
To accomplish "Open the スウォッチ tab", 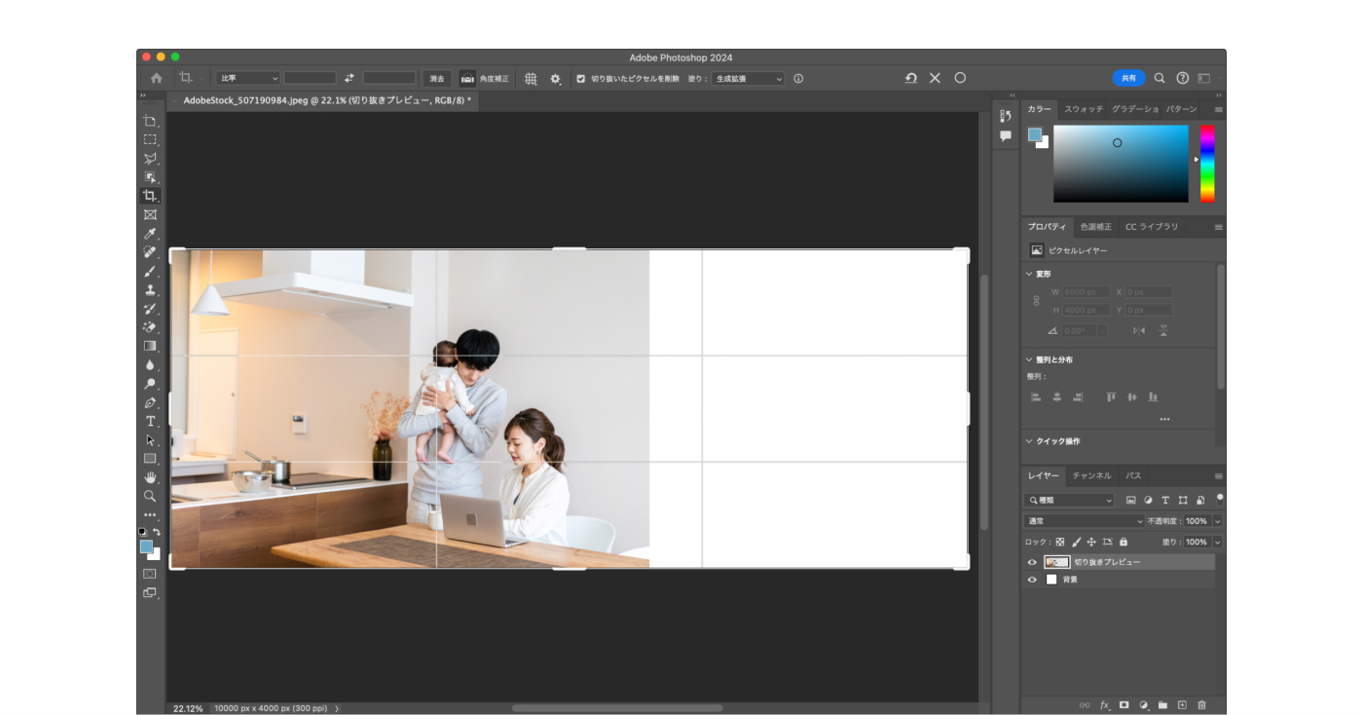I will [x=1083, y=109].
